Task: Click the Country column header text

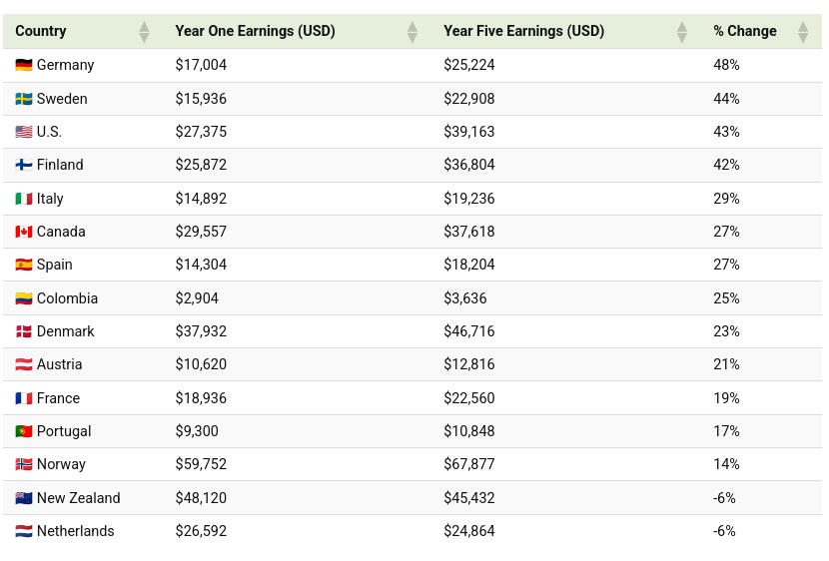Action: (x=41, y=31)
